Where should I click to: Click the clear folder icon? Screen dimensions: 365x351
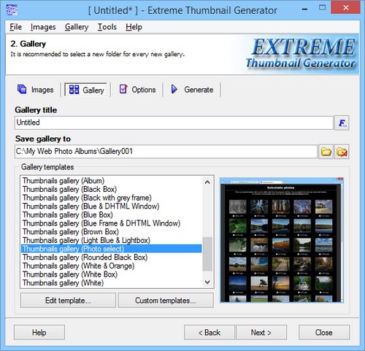coord(342,152)
